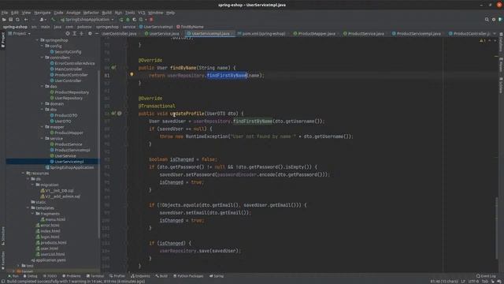Click the override gutter icon beside findByName
The image size is (504, 284).
[x=113, y=68]
